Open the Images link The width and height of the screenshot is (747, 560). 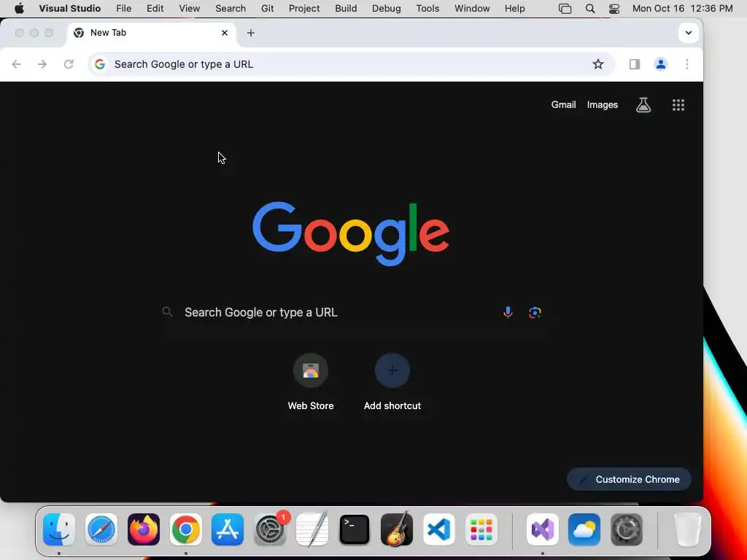coord(602,105)
